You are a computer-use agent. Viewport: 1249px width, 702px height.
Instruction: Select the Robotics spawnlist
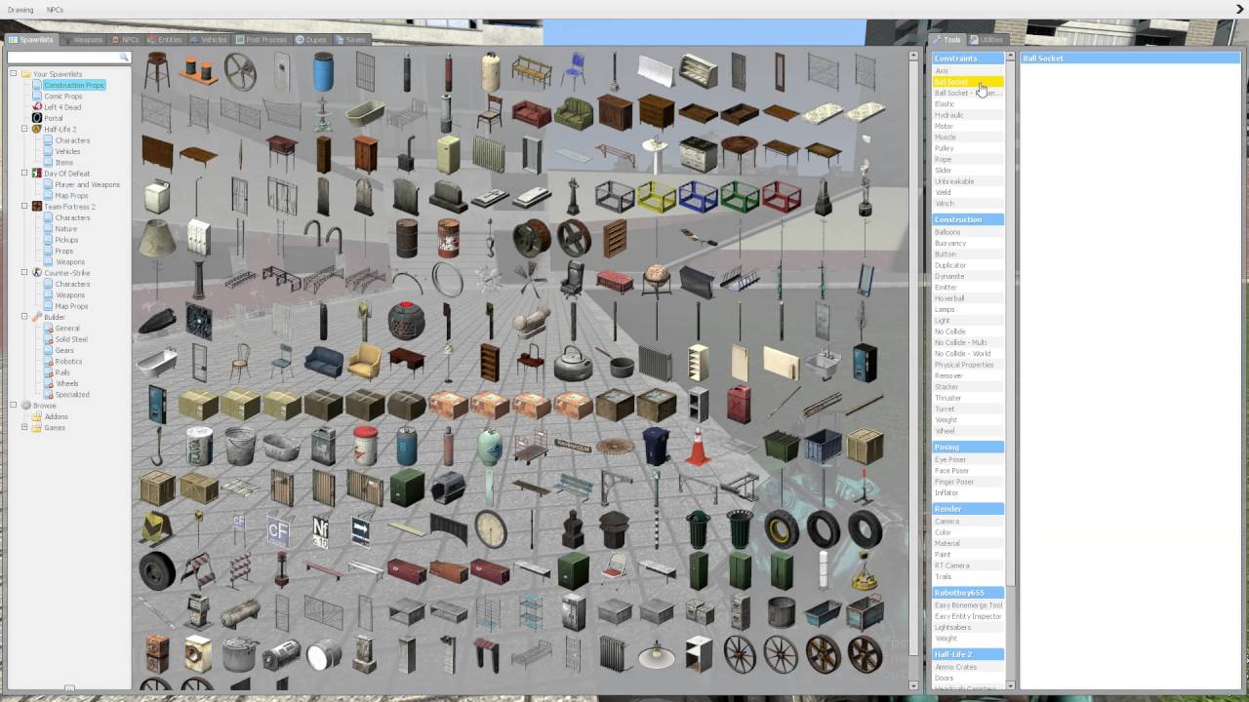click(68, 362)
